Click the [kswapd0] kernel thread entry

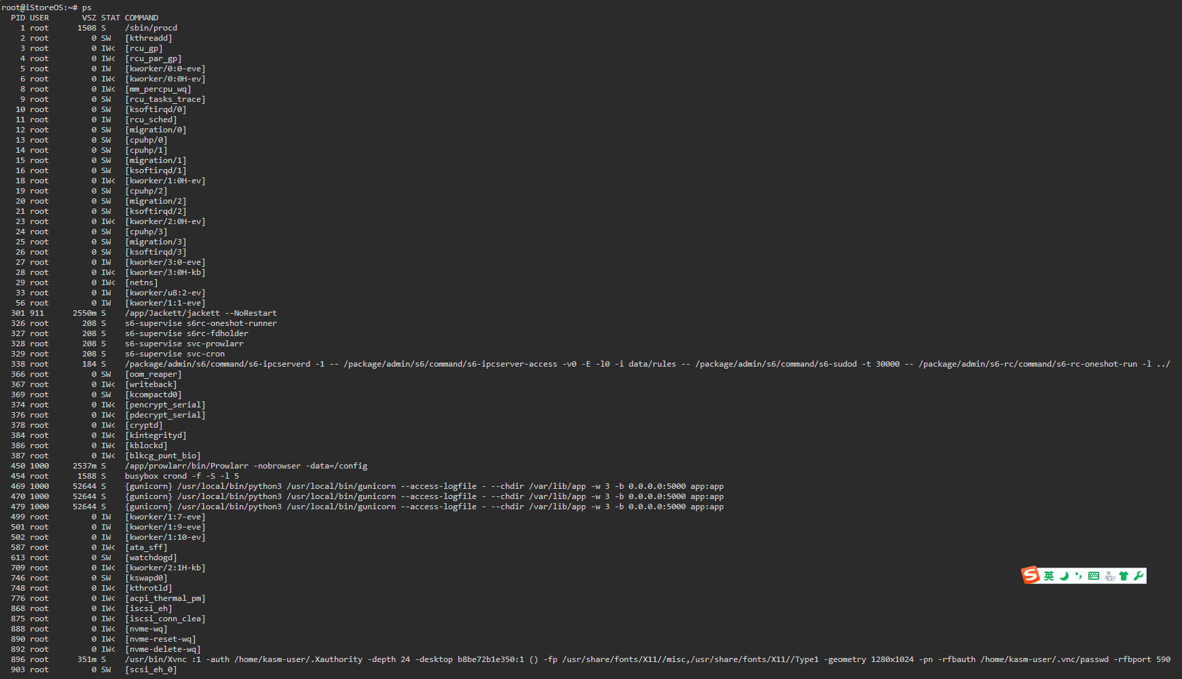click(x=146, y=578)
